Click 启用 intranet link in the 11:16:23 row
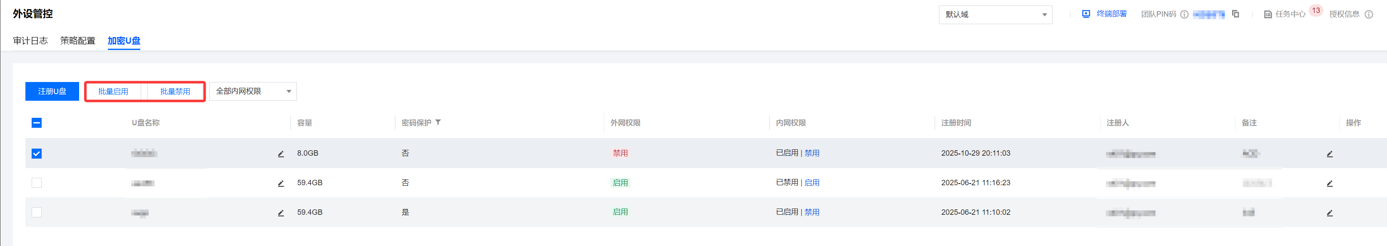 (x=812, y=183)
